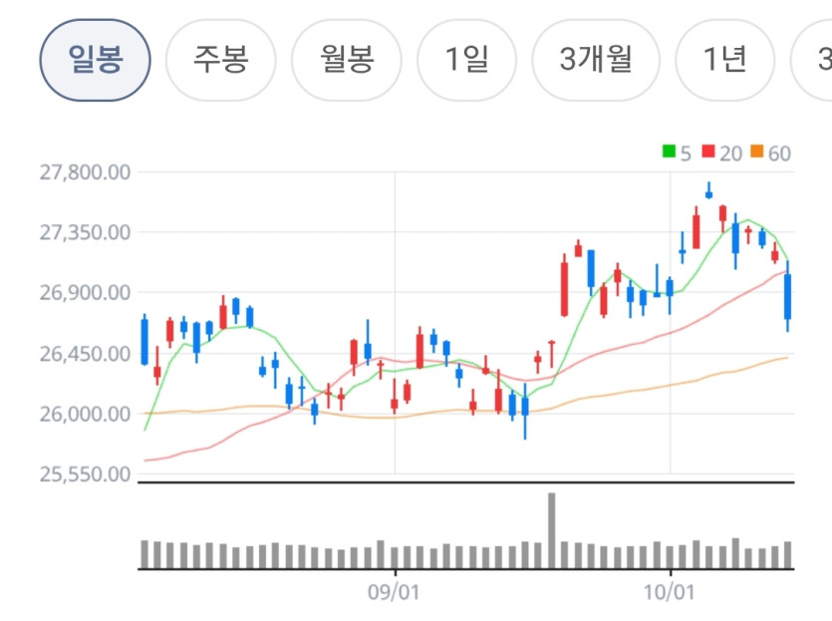Image resolution: width=832 pixels, height=621 pixels.
Task: Show the 1일 one-day chart
Action: pos(466,60)
